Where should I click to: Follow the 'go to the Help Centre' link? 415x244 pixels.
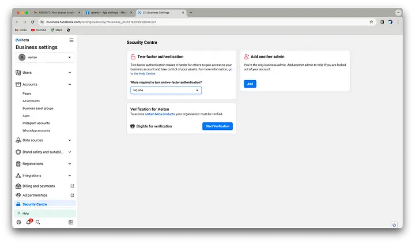pyautogui.click(x=182, y=72)
